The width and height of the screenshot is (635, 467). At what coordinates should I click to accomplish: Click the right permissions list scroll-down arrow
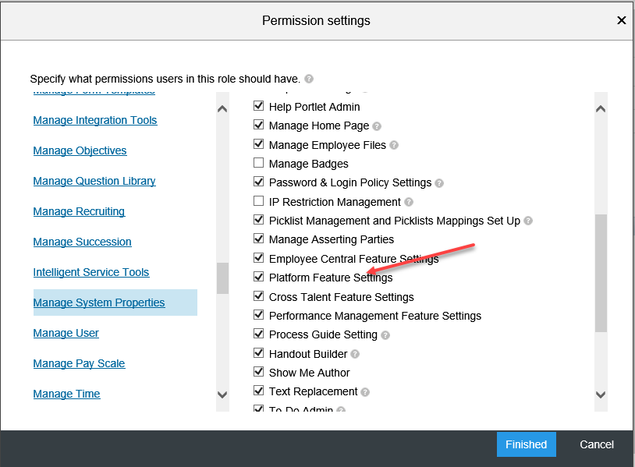tap(601, 394)
